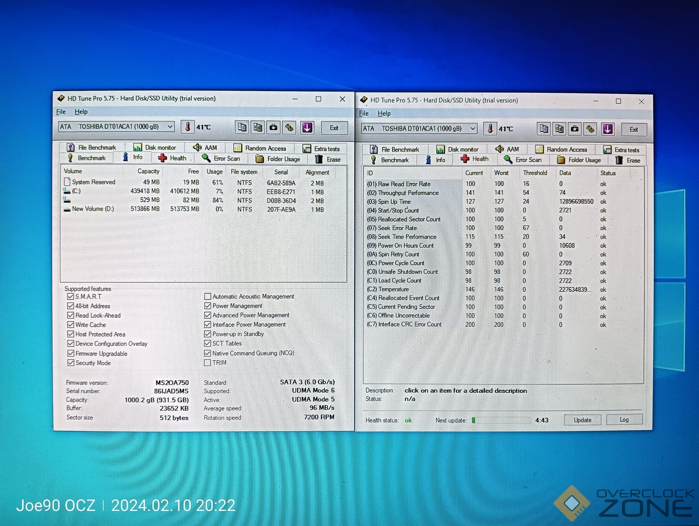This screenshot has height=526, width=699.
Task: Open Random Access tab in left window
Action: 260,148
